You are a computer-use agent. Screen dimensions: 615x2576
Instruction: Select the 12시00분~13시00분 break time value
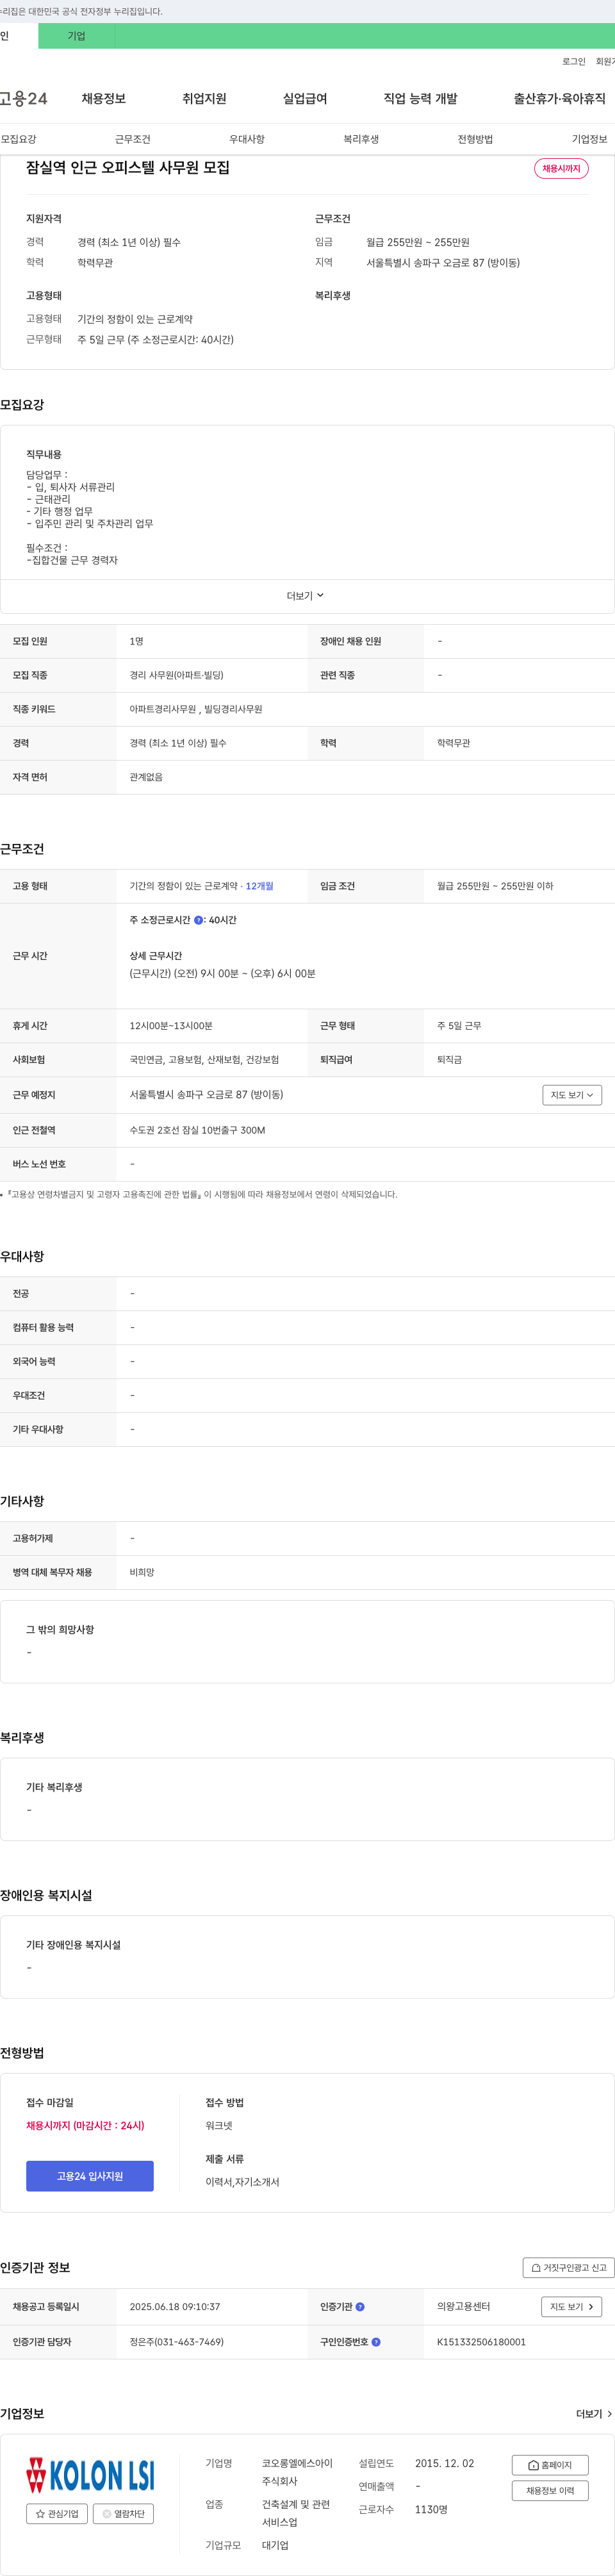(x=171, y=1026)
